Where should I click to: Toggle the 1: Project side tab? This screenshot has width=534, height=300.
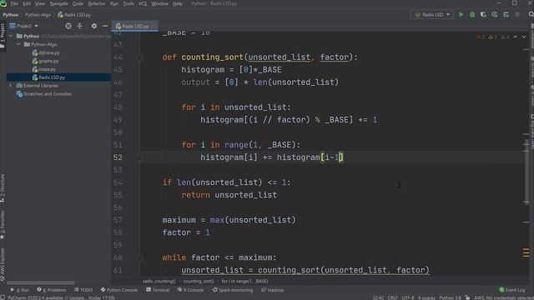tap(3, 36)
